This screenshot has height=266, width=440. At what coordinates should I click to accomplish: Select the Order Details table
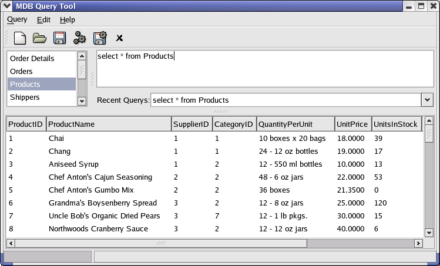(32, 59)
